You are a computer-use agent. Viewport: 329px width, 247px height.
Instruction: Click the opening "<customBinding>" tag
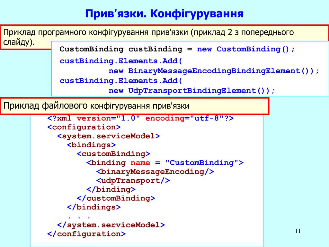113,154
